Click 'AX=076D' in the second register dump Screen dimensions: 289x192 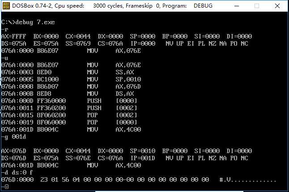[13, 151]
